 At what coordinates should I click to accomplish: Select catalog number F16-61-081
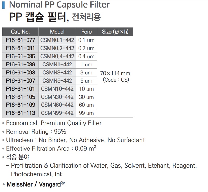(x=20, y=48)
